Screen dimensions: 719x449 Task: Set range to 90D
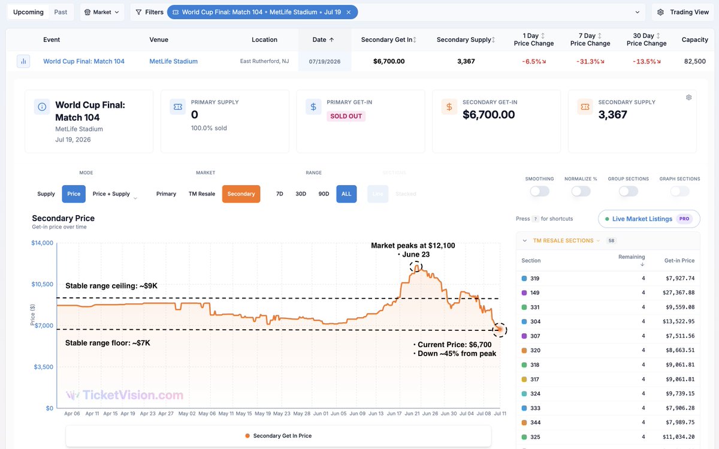324,194
